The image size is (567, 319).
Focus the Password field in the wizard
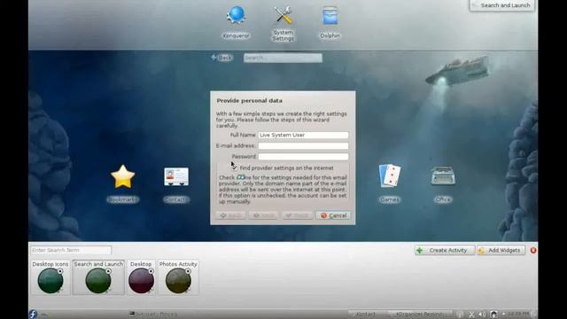click(303, 157)
